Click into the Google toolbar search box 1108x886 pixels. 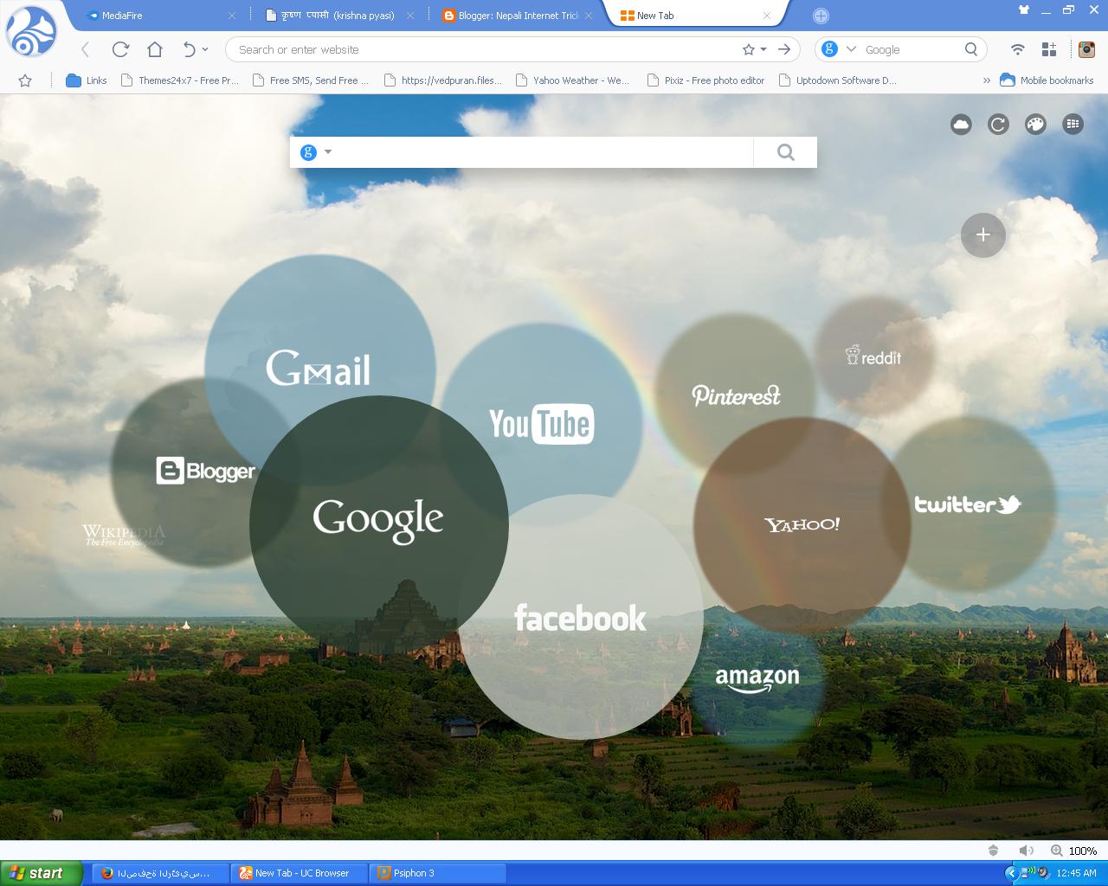[909, 49]
